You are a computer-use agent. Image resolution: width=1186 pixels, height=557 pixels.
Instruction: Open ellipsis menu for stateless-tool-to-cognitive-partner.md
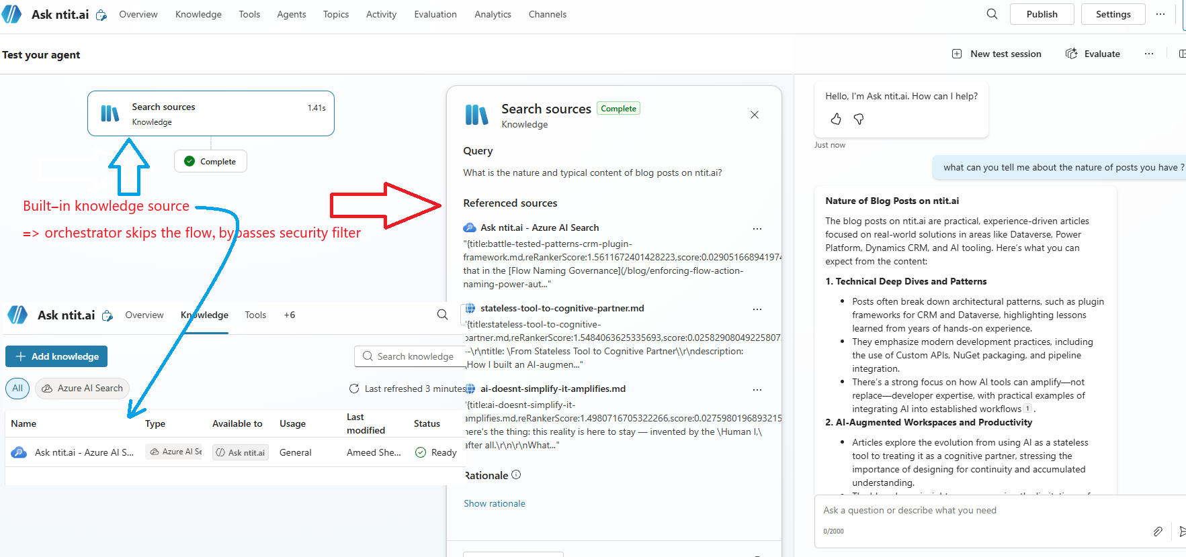click(x=757, y=309)
